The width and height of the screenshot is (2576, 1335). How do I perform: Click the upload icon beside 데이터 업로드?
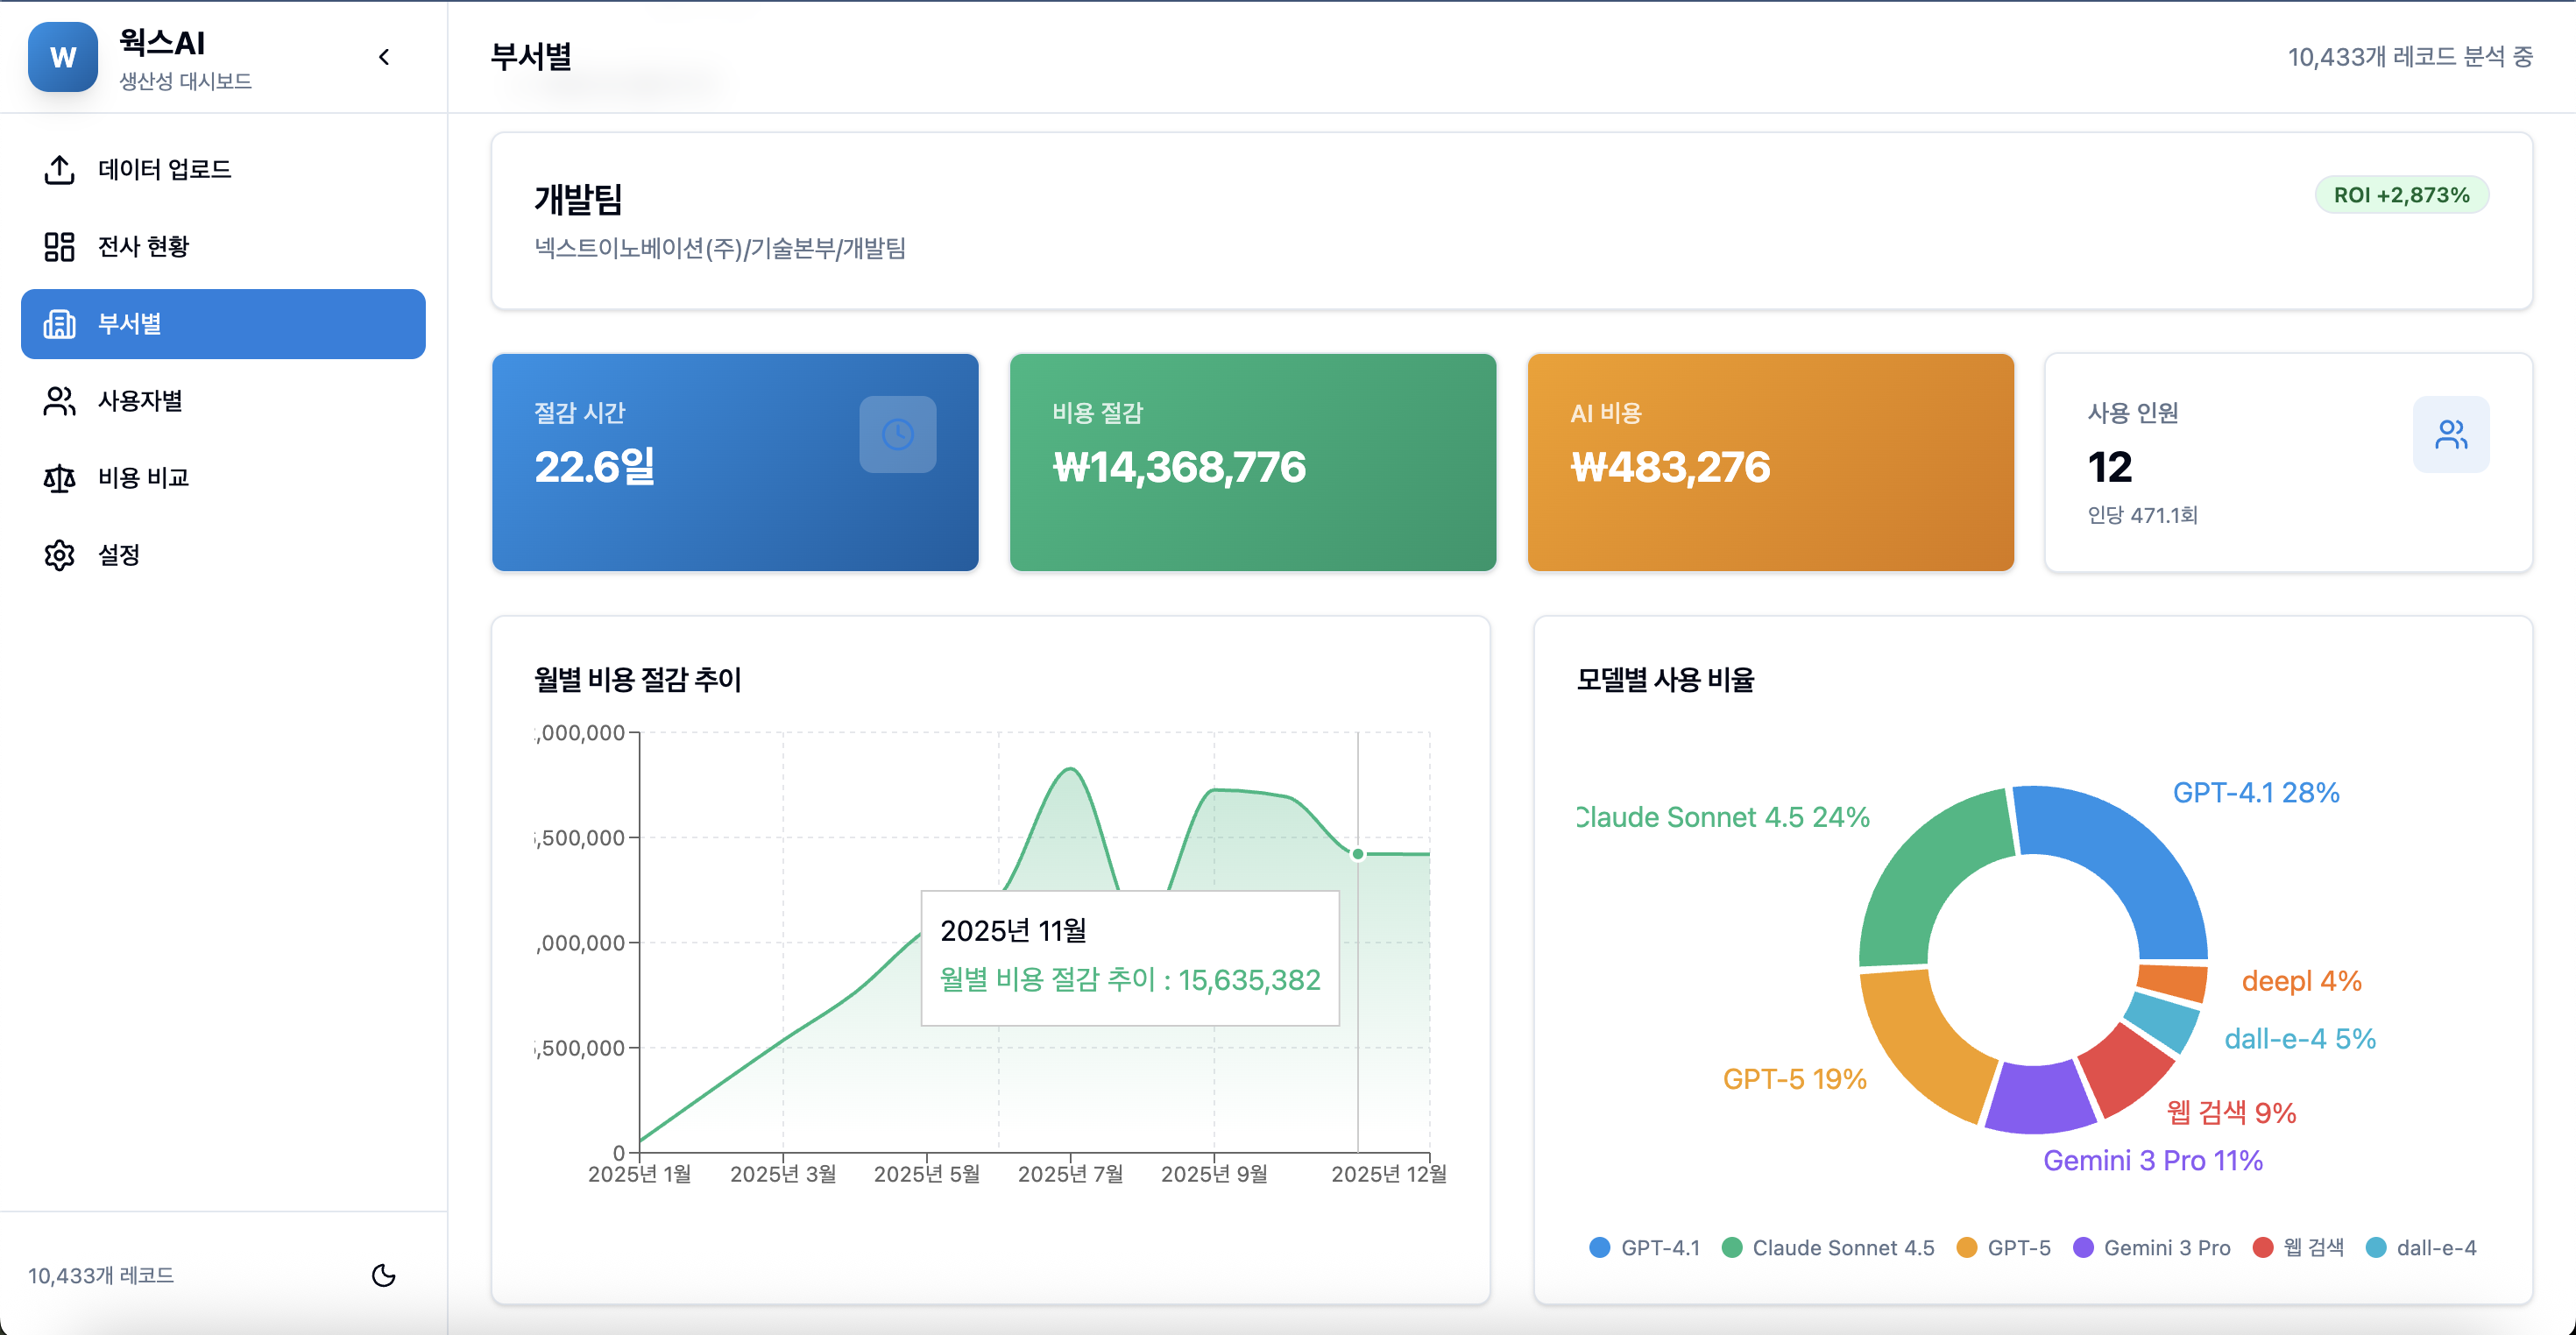(59, 170)
